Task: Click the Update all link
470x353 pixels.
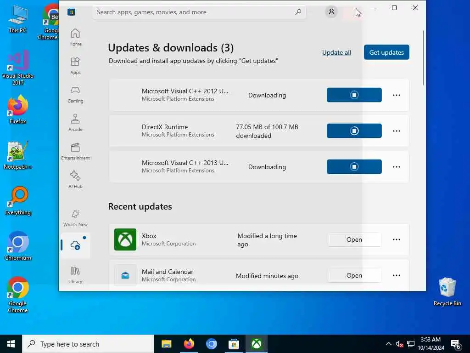Action: tap(336, 52)
